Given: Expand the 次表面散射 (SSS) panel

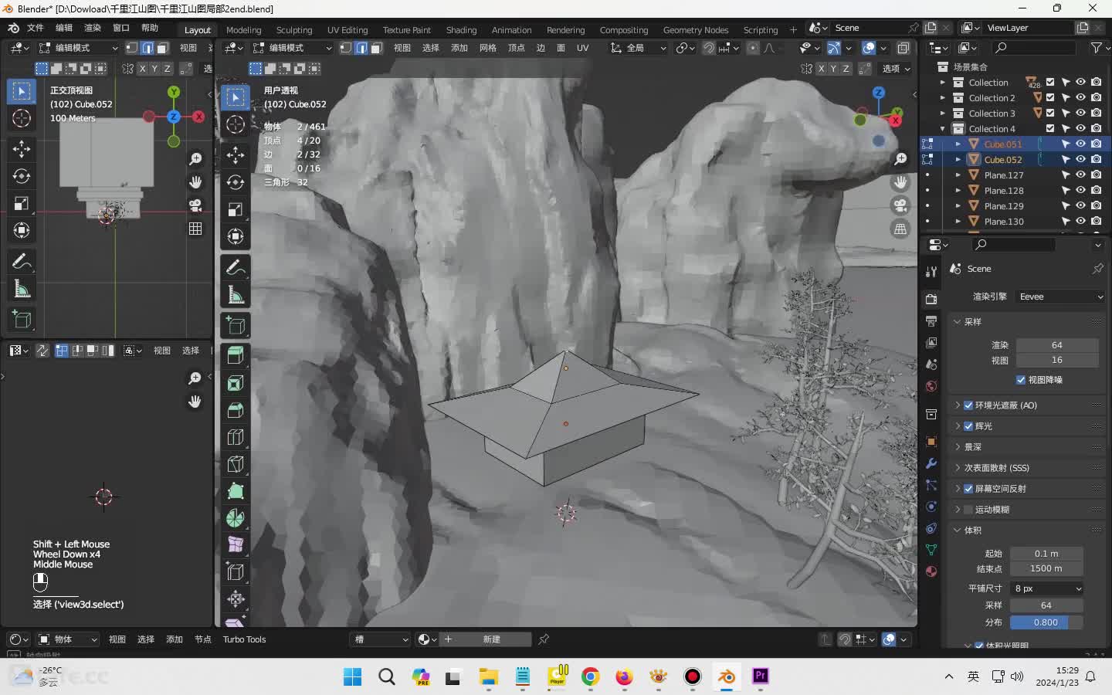Looking at the screenshot, I should click(x=958, y=468).
